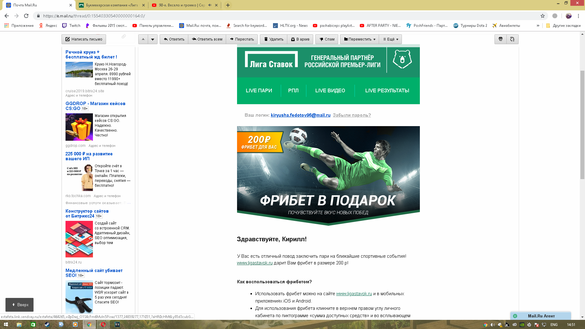Show more bookmarks via the chevron expander

coord(538,26)
